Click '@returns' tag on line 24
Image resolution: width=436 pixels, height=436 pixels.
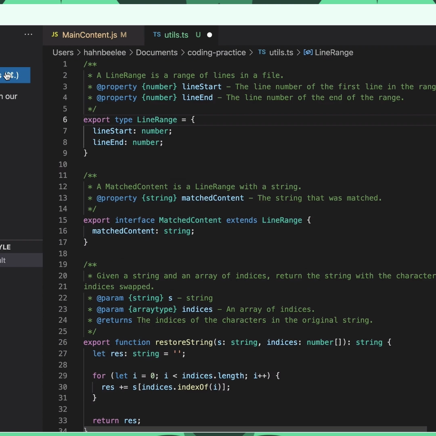coord(114,320)
